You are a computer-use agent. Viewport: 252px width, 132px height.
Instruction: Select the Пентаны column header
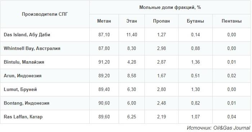231,21
